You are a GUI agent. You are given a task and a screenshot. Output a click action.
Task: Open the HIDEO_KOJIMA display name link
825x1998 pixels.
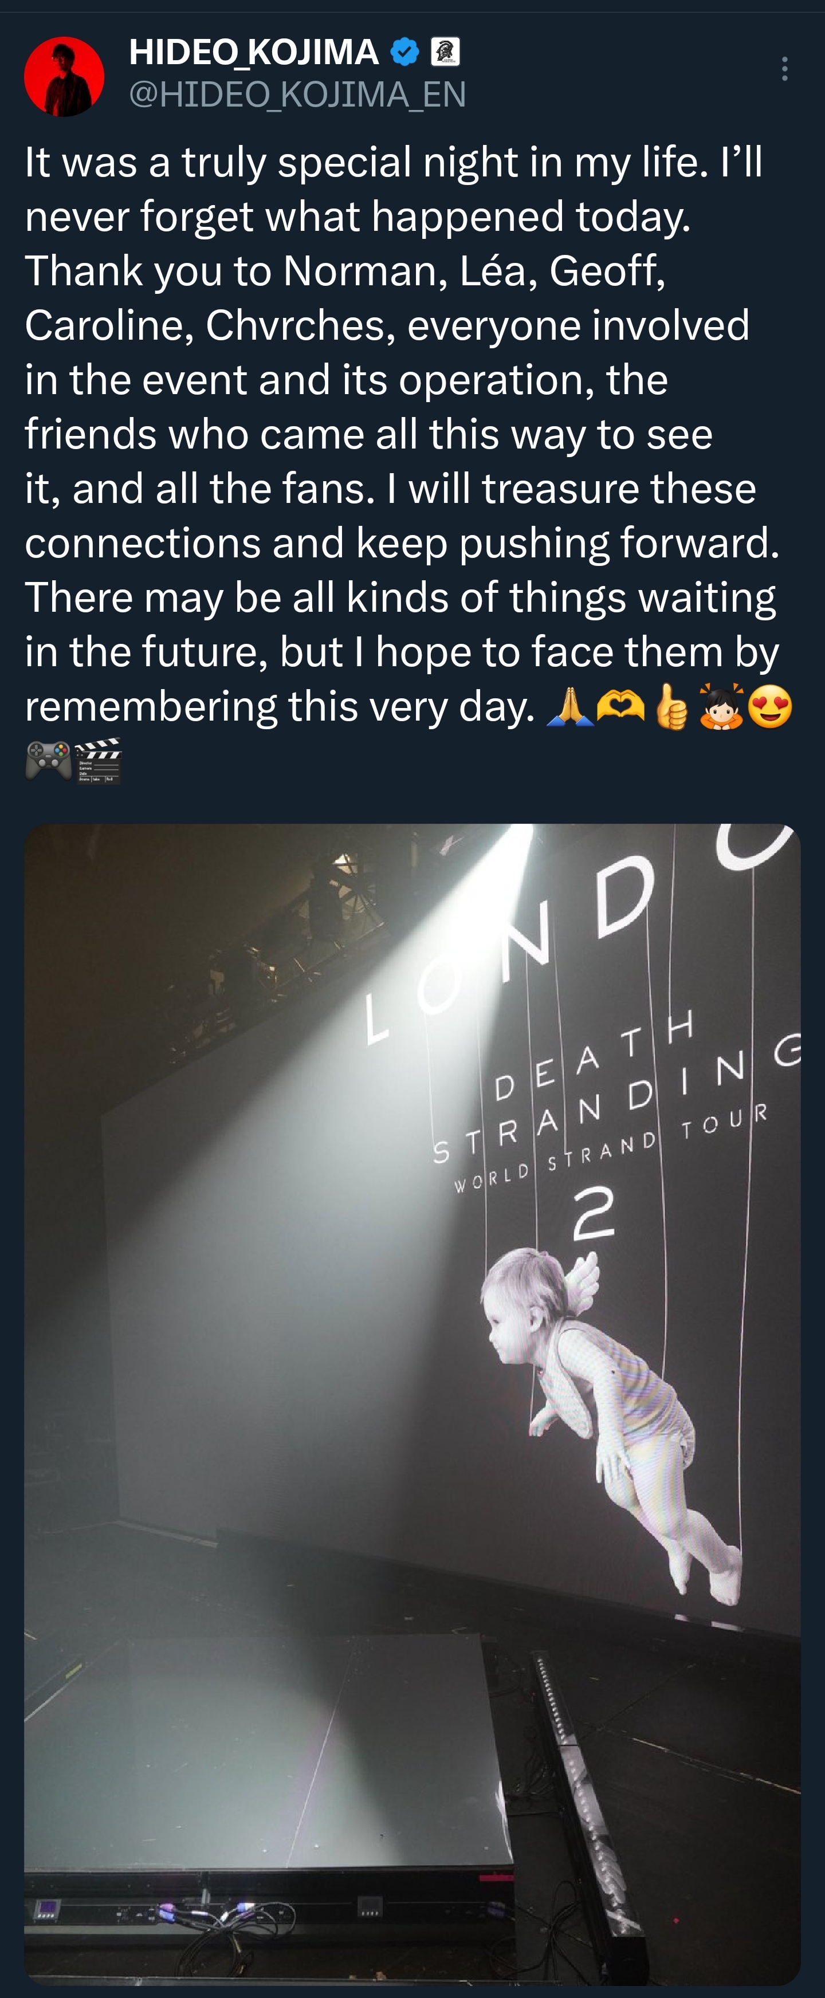[253, 52]
